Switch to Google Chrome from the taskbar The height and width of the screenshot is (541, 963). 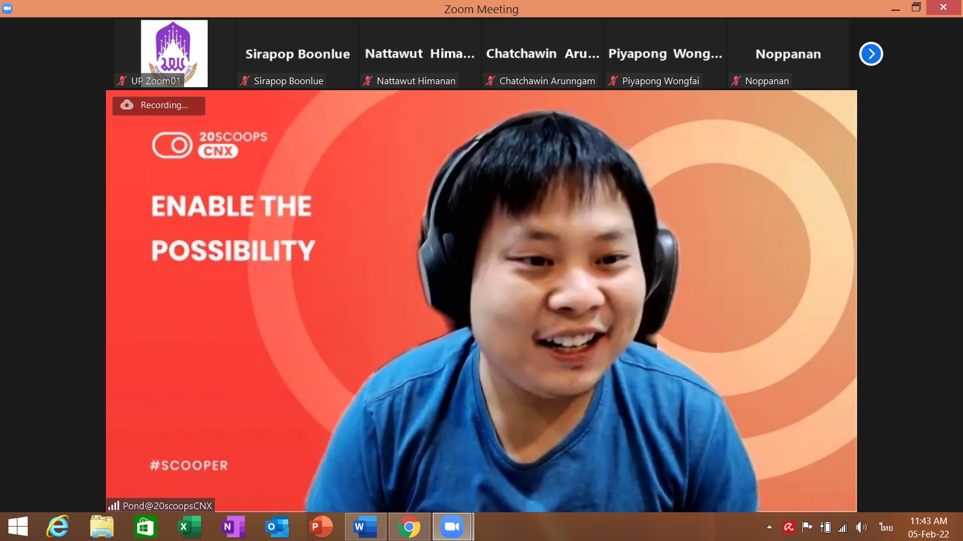409,527
